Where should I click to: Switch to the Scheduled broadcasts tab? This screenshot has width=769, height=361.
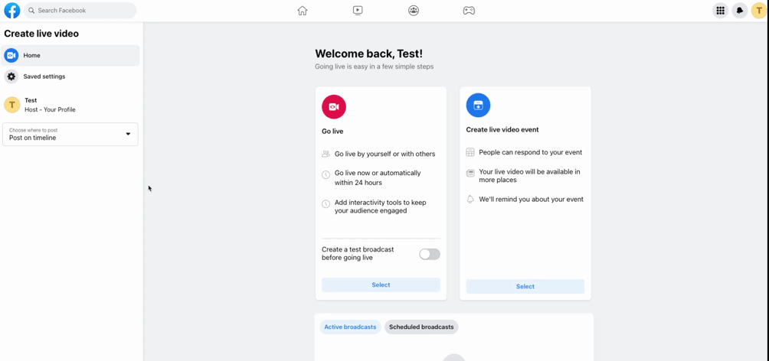421,327
